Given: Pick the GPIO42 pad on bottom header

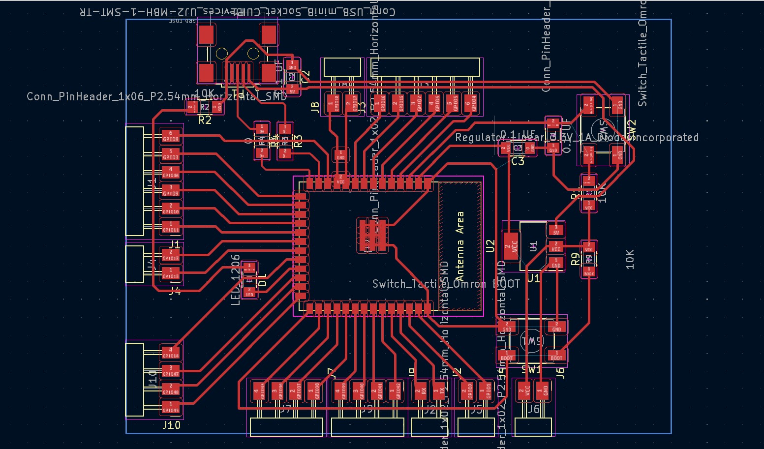Looking at the screenshot, I should pos(396,391).
